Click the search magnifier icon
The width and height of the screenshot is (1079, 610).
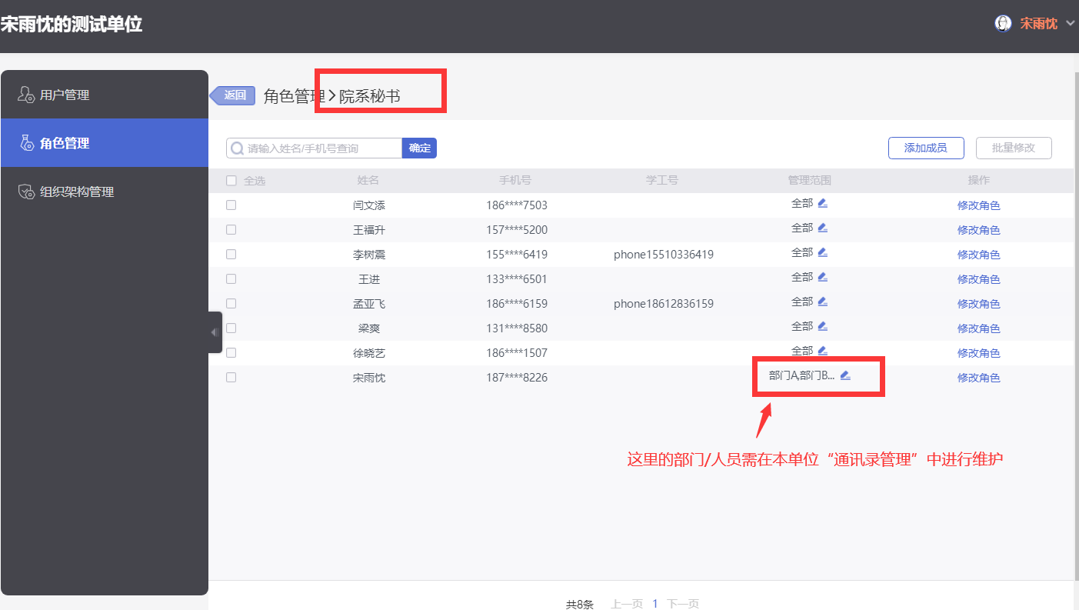coord(238,148)
